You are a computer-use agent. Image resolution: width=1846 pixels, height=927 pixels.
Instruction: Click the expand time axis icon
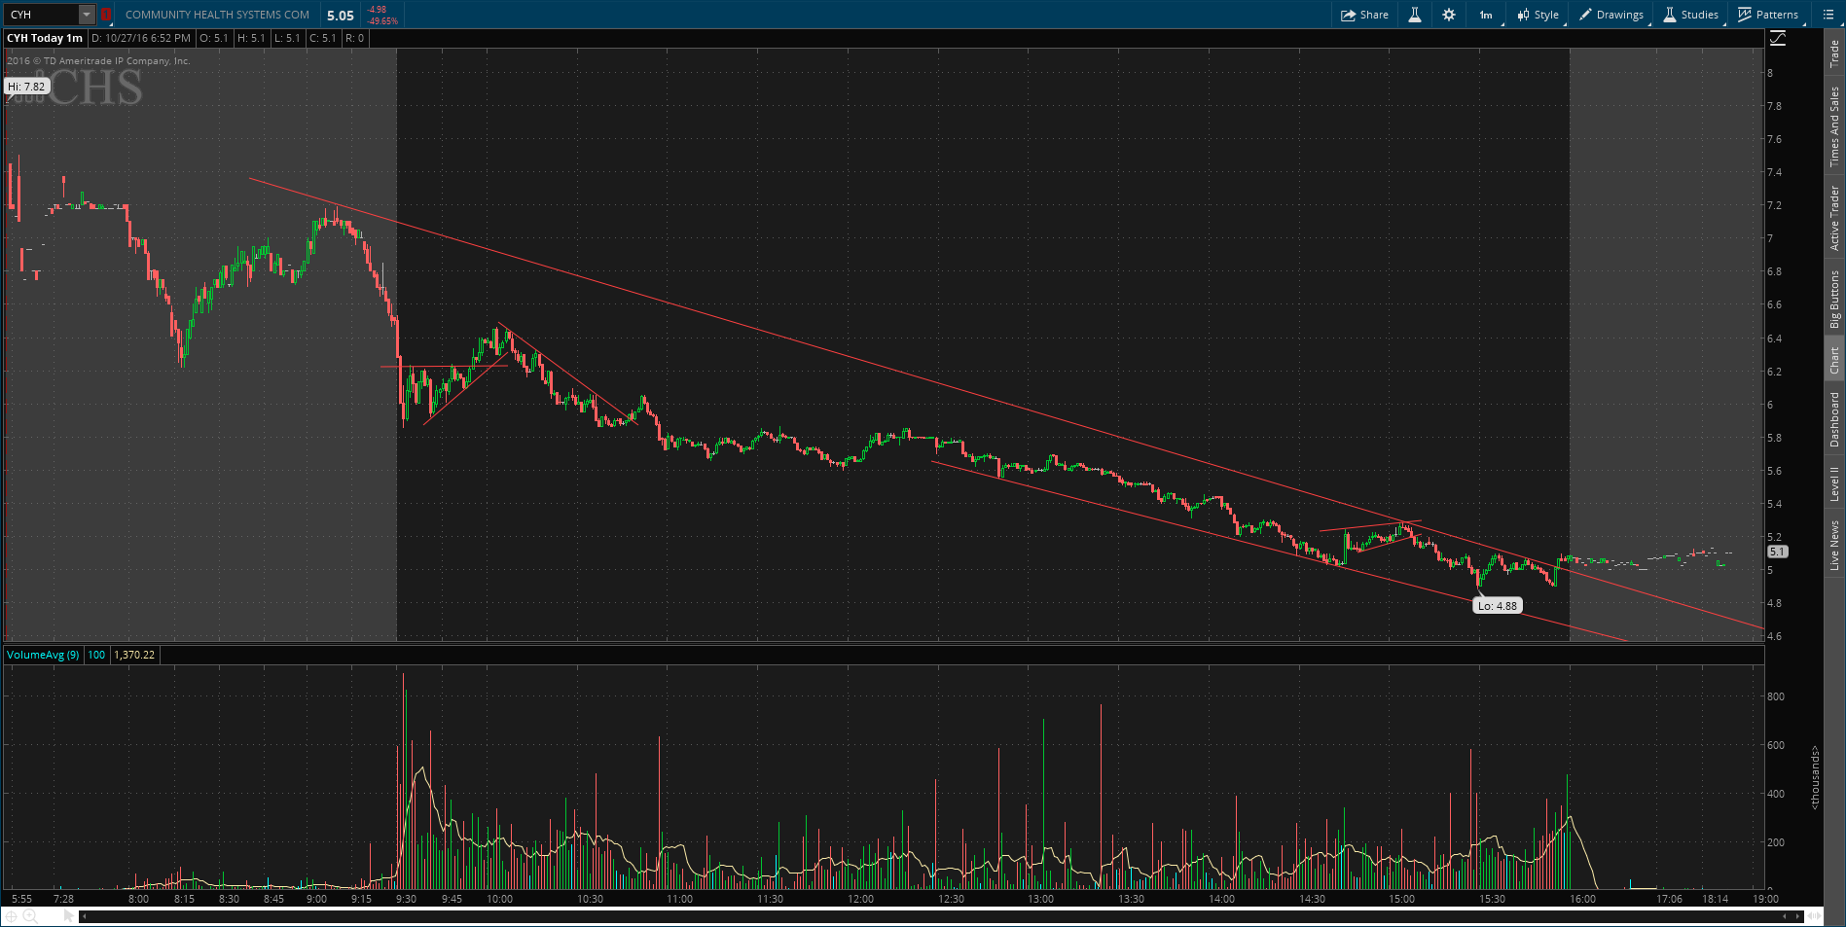(1814, 915)
